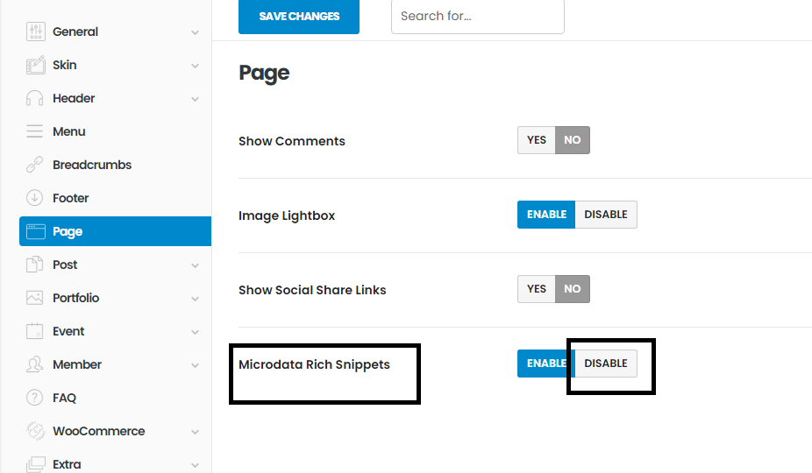
Task: Expand the WooCommerce section chevron
Action: point(195,432)
